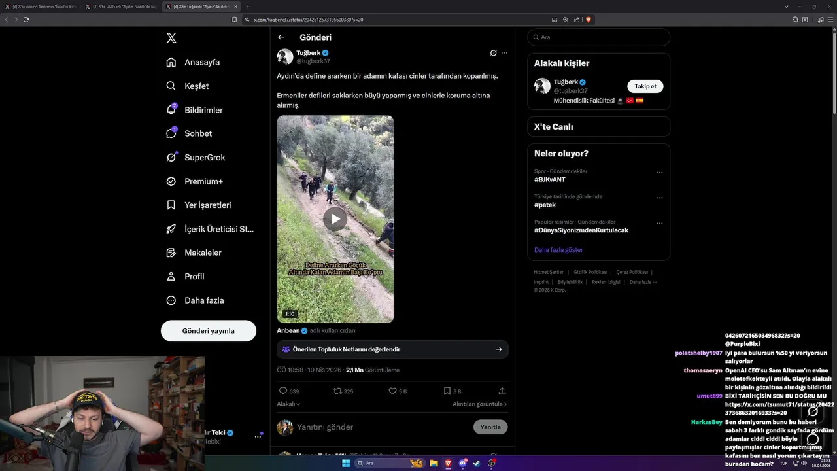The width and height of the screenshot is (837, 471).
Task: Click Daha fazla göster in trends
Action: tap(558, 250)
